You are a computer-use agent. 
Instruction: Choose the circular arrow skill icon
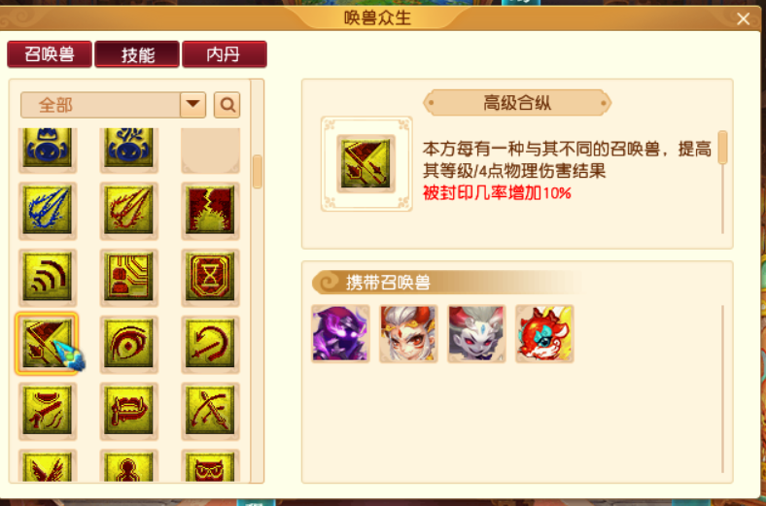coord(211,344)
